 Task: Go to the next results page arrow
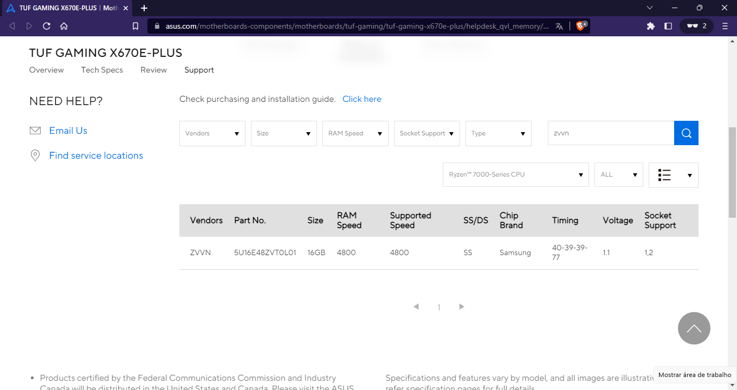pyautogui.click(x=462, y=307)
